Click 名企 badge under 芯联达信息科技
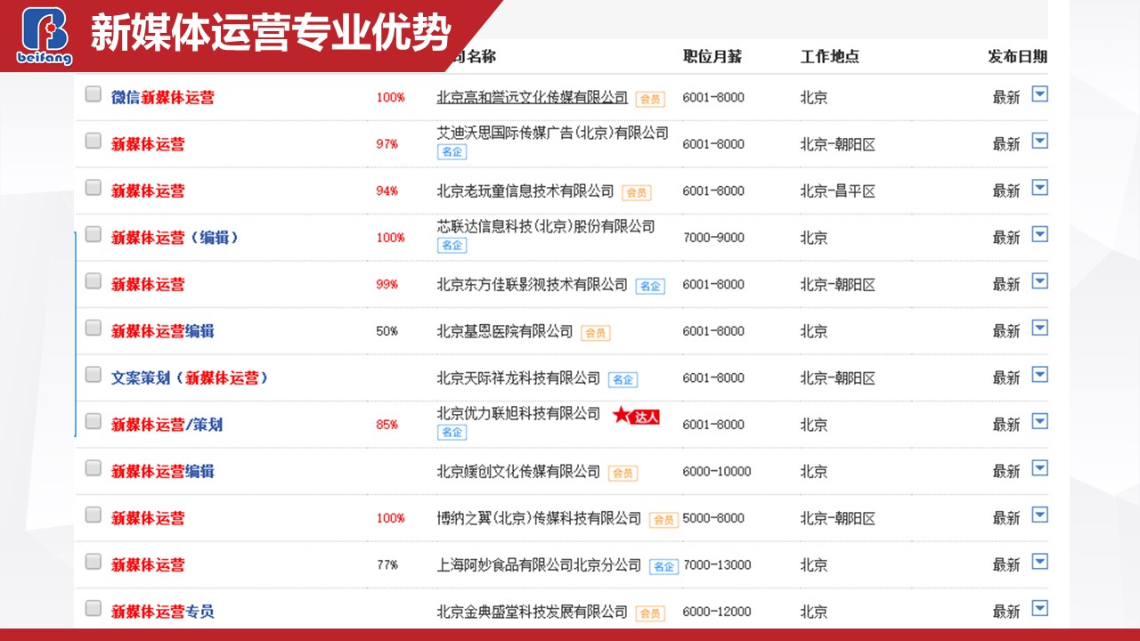The width and height of the screenshot is (1140, 641). click(452, 246)
